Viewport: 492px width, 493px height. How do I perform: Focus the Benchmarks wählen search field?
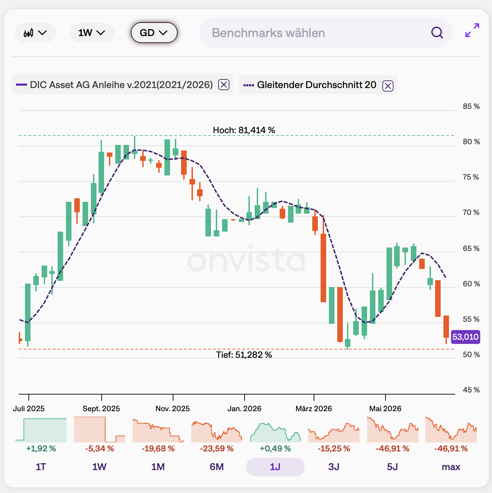tap(325, 33)
